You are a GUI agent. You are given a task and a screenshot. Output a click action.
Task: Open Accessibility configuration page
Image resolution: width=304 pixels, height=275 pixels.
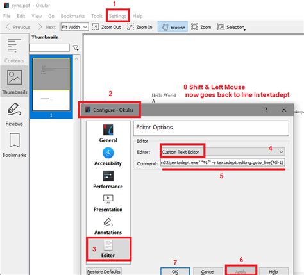pyautogui.click(x=108, y=156)
